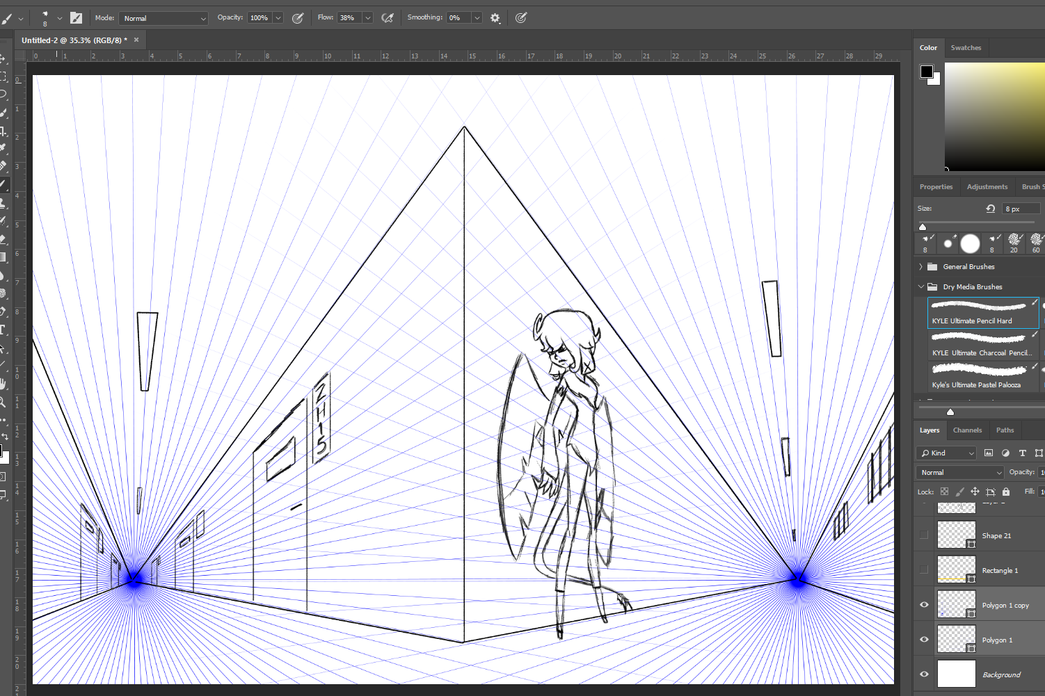Expand the General Brushes folder
This screenshot has height=696, width=1045.
920,266
